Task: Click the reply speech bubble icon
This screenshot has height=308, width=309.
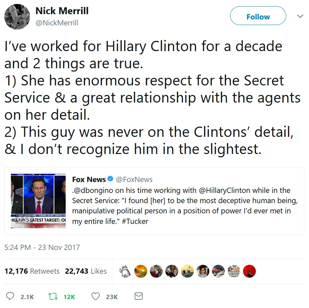Action: 10,296
